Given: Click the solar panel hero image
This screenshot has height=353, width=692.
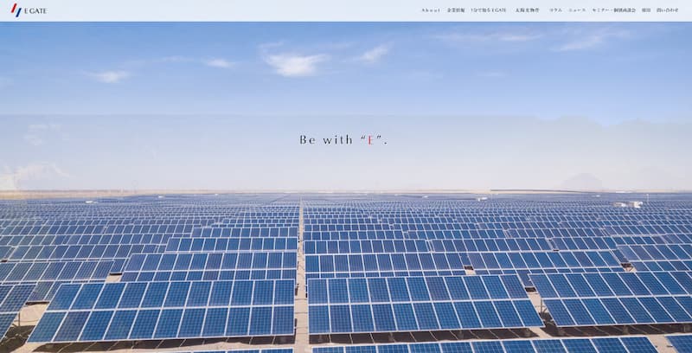Looking at the screenshot, I should pyautogui.click(x=346, y=188).
